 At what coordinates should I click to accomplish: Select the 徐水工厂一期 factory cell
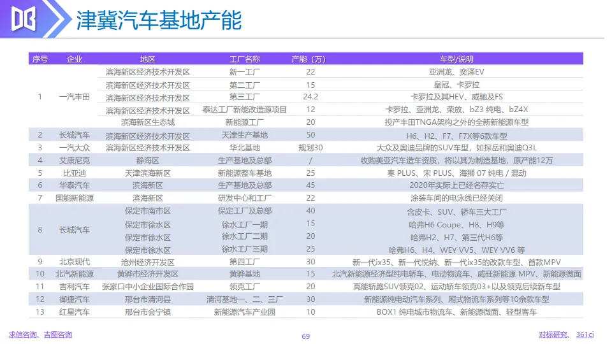(244, 225)
